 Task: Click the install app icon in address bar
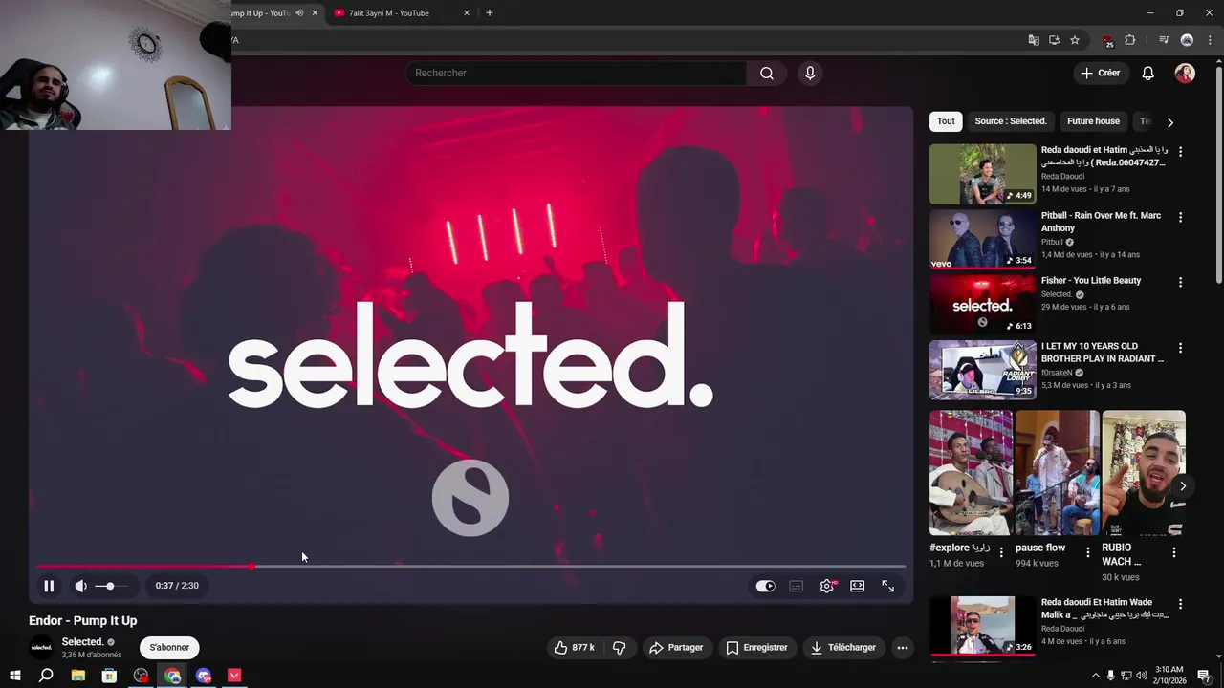1054,40
